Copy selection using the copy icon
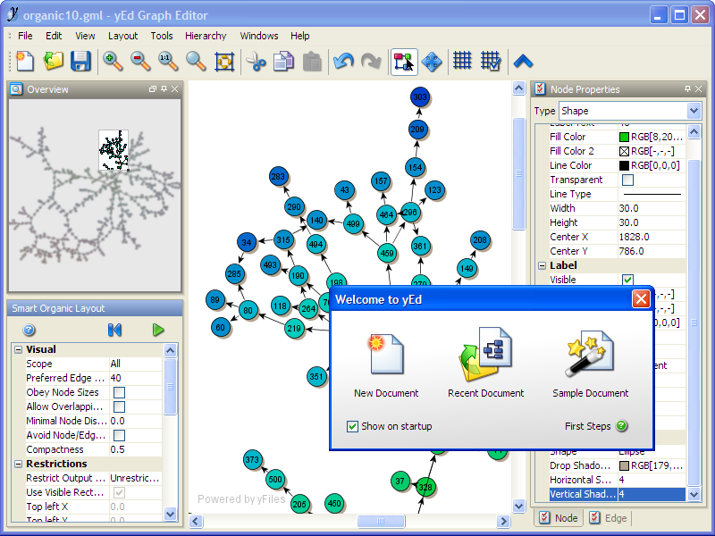The height and width of the screenshot is (536, 715). click(283, 61)
